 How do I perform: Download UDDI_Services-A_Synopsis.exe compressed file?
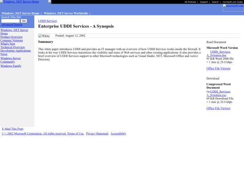219,93
